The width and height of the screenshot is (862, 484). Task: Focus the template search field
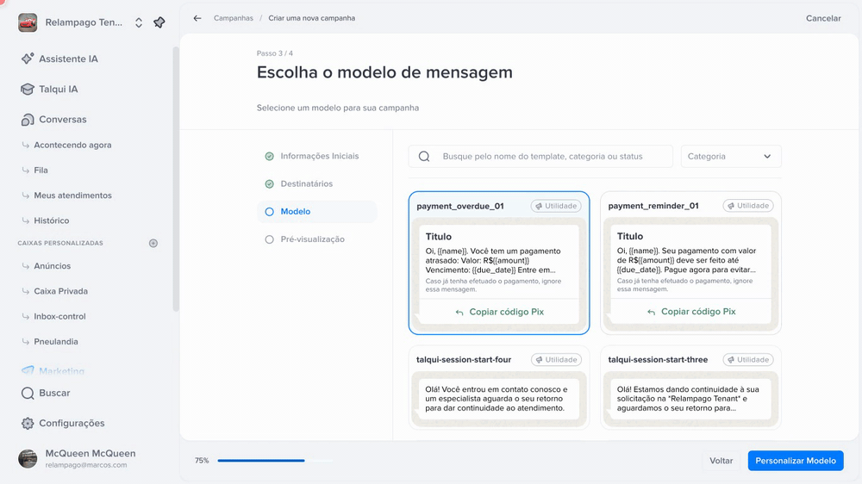(x=540, y=157)
